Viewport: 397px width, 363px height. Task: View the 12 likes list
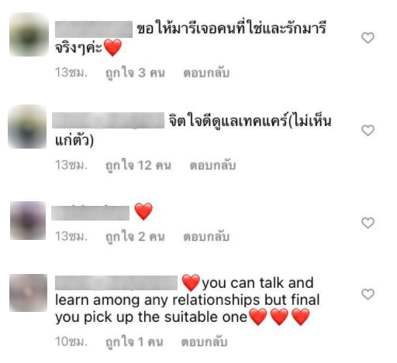click(x=138, y=166)
